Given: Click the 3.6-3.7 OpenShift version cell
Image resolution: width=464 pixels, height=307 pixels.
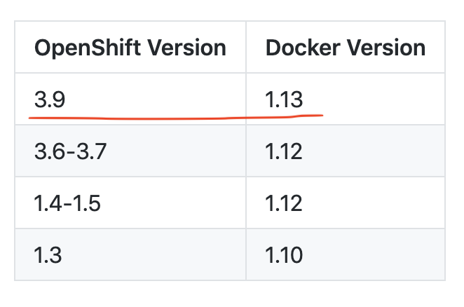Looking at the screenshot, I should click(x=69, y=151).
